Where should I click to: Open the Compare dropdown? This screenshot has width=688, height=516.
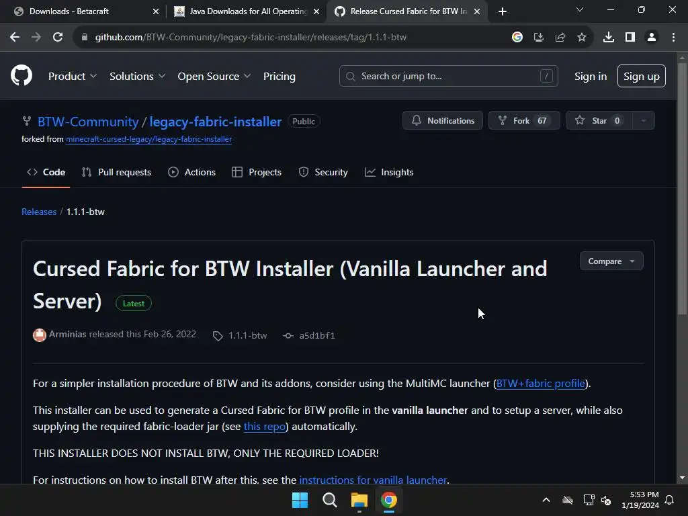pos(611,261)
